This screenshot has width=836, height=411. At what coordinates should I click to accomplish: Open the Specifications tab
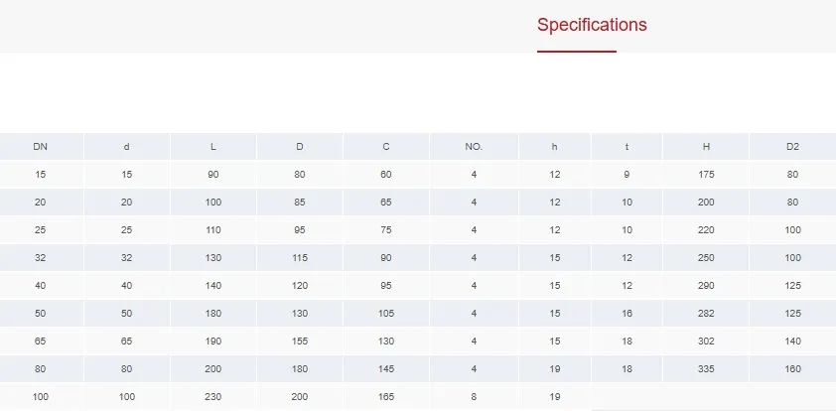click(x=591, y=25)
